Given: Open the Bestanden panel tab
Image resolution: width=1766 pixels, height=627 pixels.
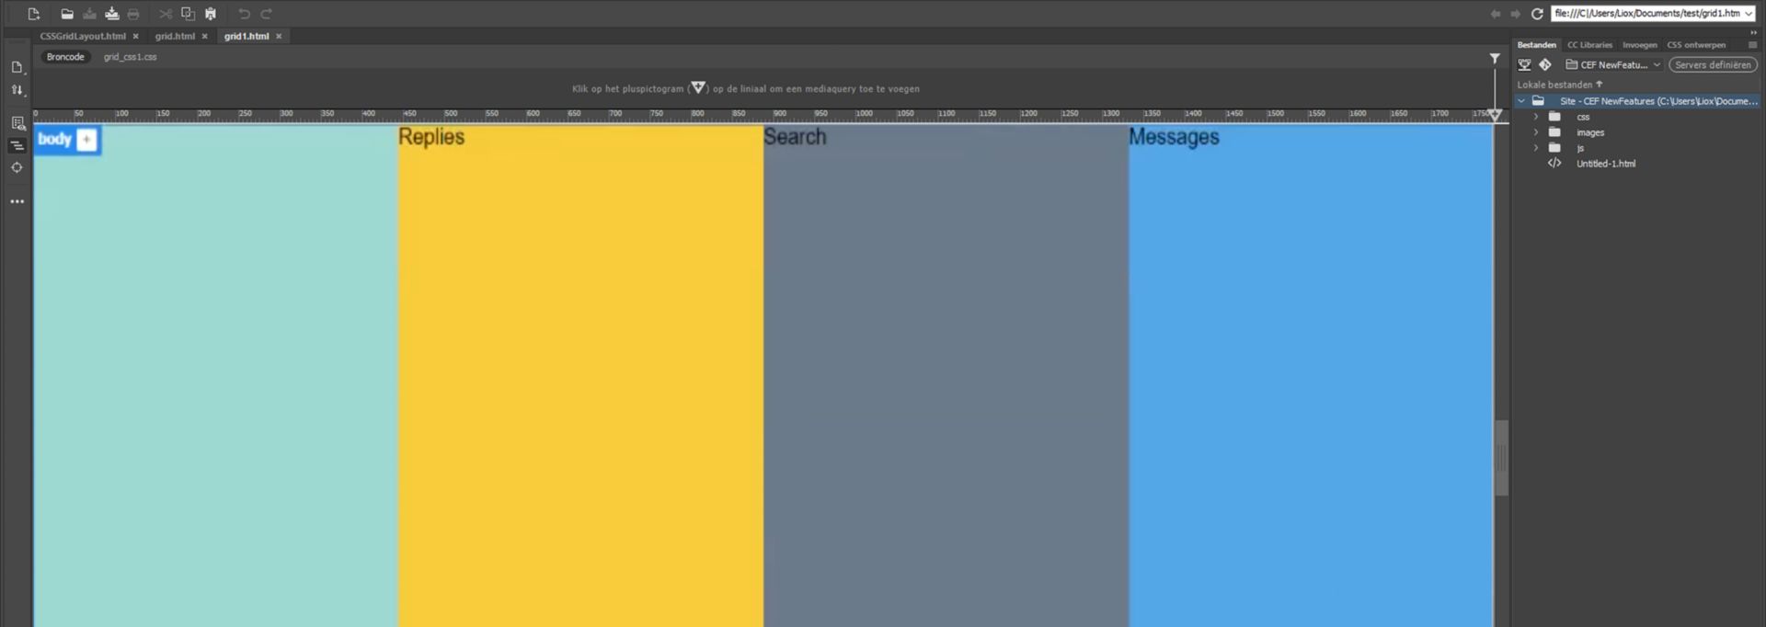Looking at the screenshot, I should click(x=1536, y=45).
